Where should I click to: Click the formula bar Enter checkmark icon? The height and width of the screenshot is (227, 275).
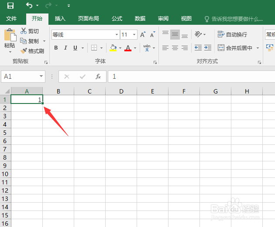pos(82,77)
